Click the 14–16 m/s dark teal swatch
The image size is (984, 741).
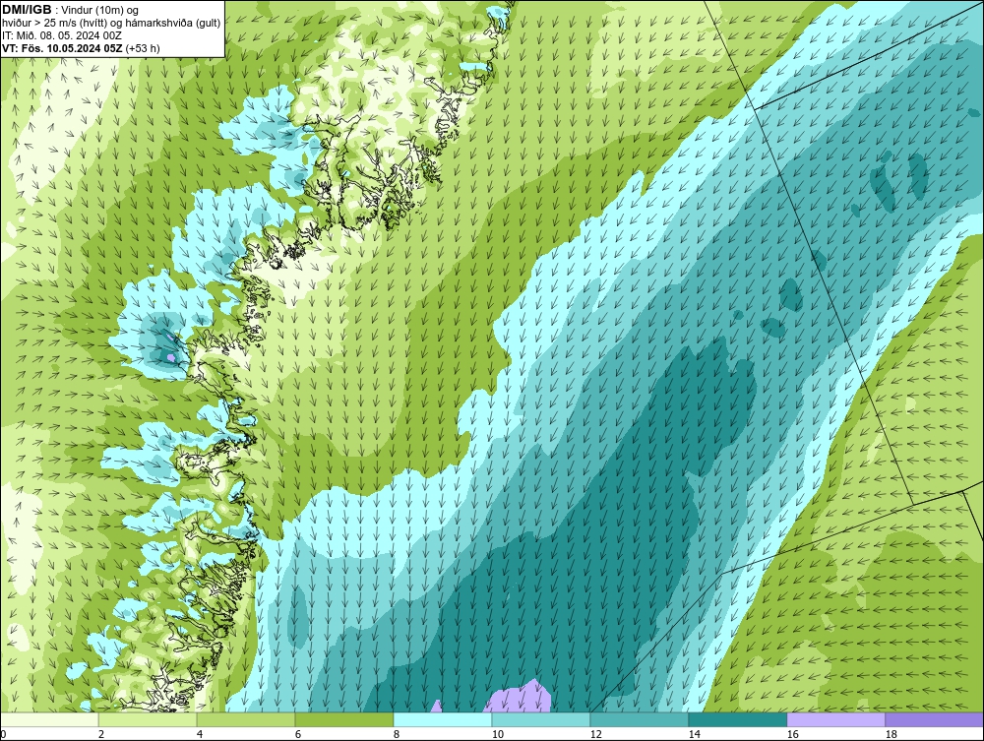tap(738, 719)
